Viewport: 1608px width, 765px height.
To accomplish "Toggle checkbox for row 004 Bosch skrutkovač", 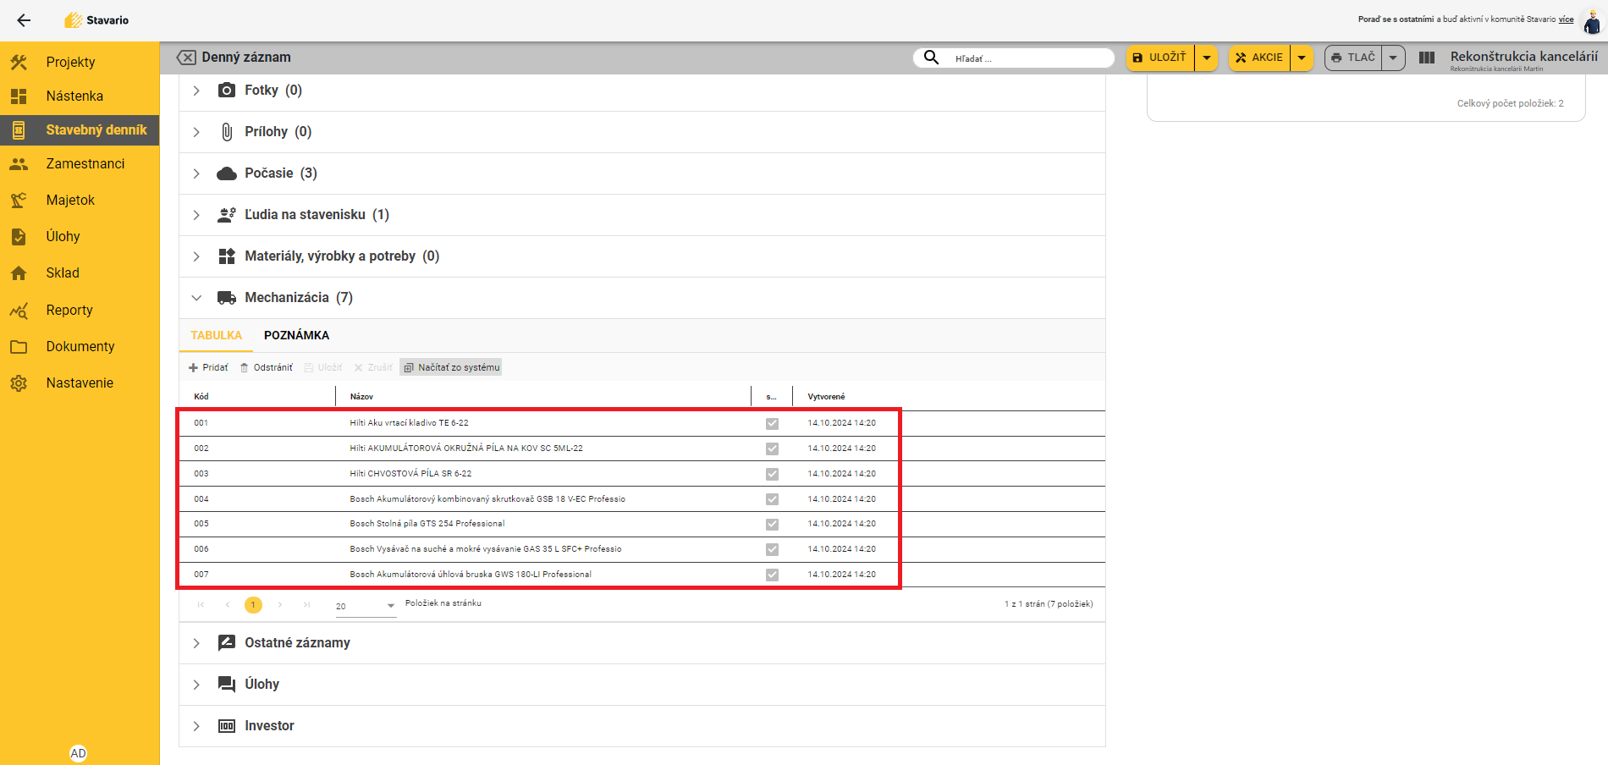I will tap(772, 499).
